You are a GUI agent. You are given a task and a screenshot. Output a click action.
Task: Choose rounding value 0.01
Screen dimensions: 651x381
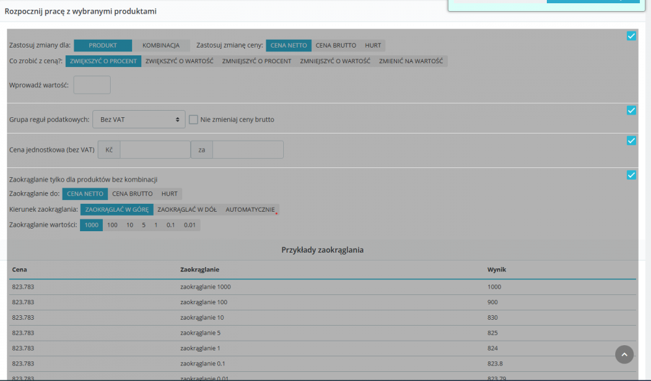[x=189, y=225]
